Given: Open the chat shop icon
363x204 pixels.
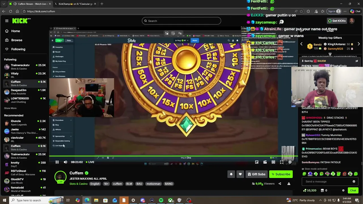Looking at the screenshot, I should [x=322, y=190].
